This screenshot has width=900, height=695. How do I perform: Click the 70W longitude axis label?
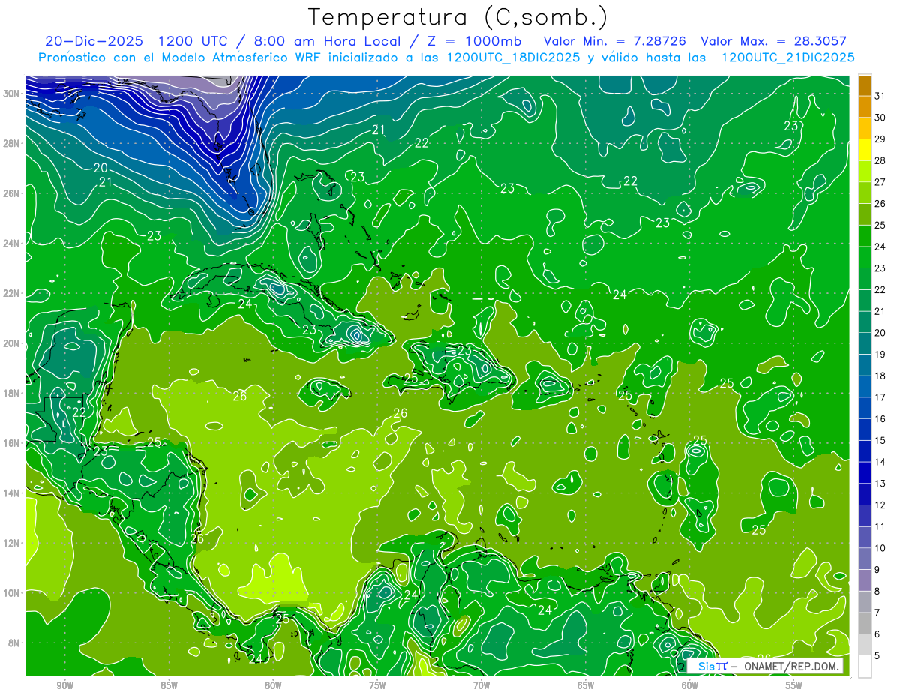pos(481,685)
